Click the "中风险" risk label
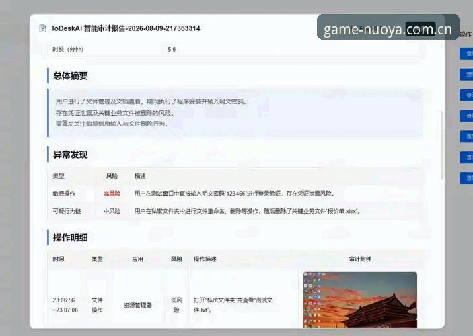Image resolution: width=473 pixels, height=336 pixels. tap(112, 211)
